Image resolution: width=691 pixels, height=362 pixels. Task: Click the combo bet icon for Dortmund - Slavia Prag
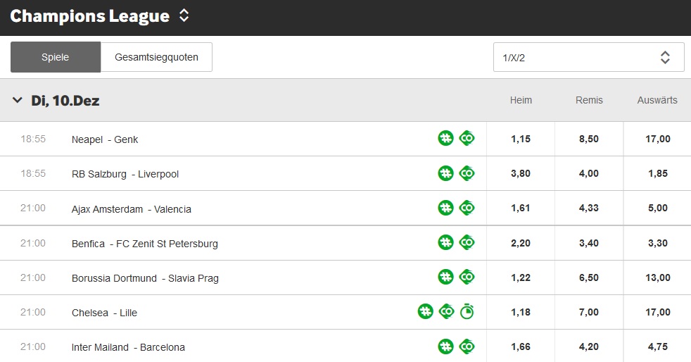[x=467, y=277]
